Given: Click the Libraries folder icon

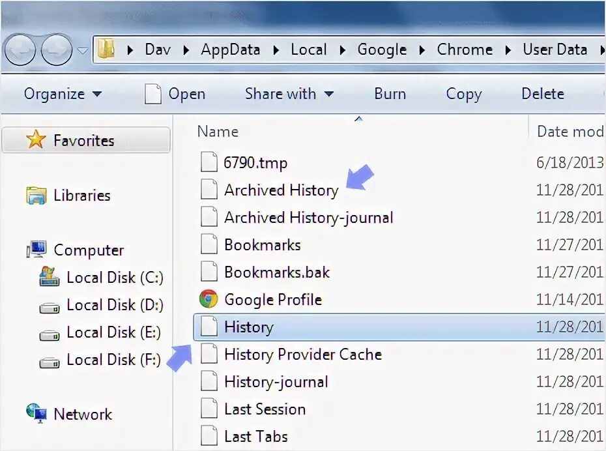Looking at the screenshot, I should (x=36, y=195).
